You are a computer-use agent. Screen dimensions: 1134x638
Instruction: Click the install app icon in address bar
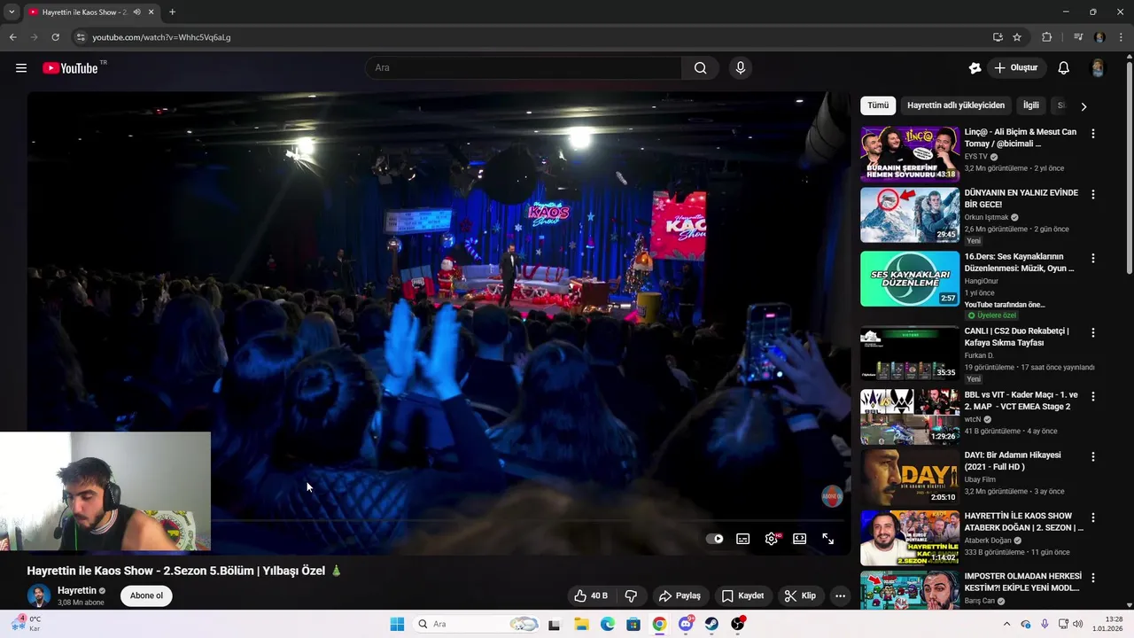998,37
